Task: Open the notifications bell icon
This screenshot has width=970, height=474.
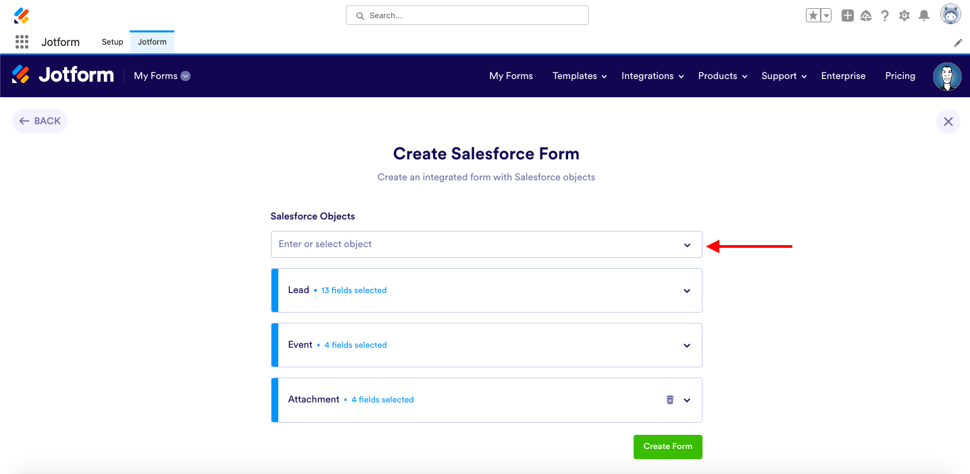Action: (924, 16)
